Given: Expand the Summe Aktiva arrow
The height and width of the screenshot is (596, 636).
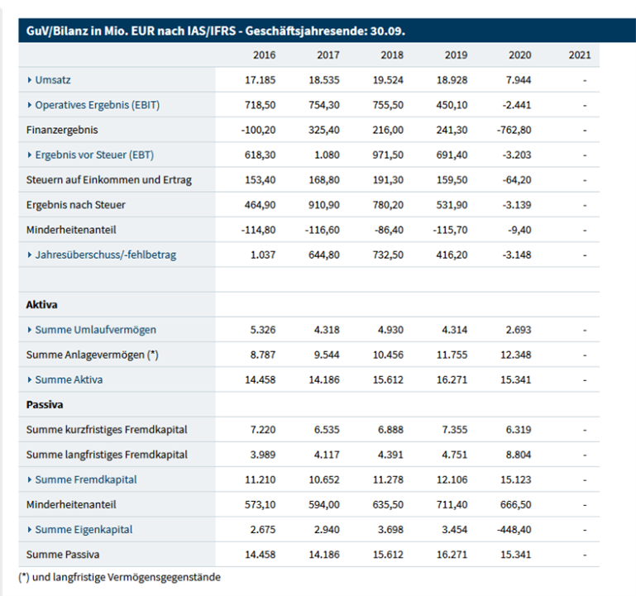Looking at the screenshot, I should [x=29, y=380].
